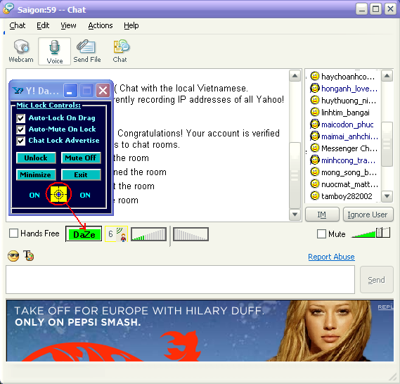Activate the Voice microphone icon
This screenshot has width=400, height=384.
tap(54, 47)
